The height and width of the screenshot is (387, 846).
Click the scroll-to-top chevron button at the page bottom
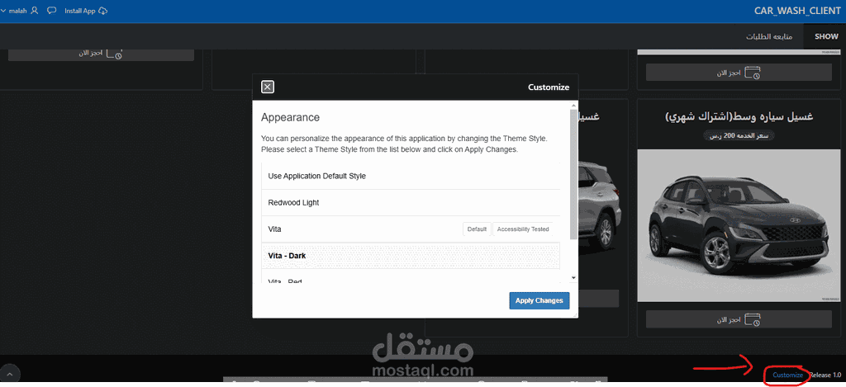tap(10, 374)
